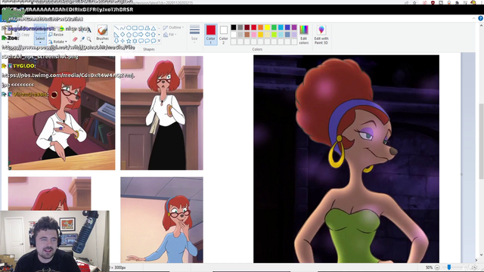Viewport: 484px width, 272px height.
Task: Expand the Select tool dropdown arrow
Action: [40, 42]
